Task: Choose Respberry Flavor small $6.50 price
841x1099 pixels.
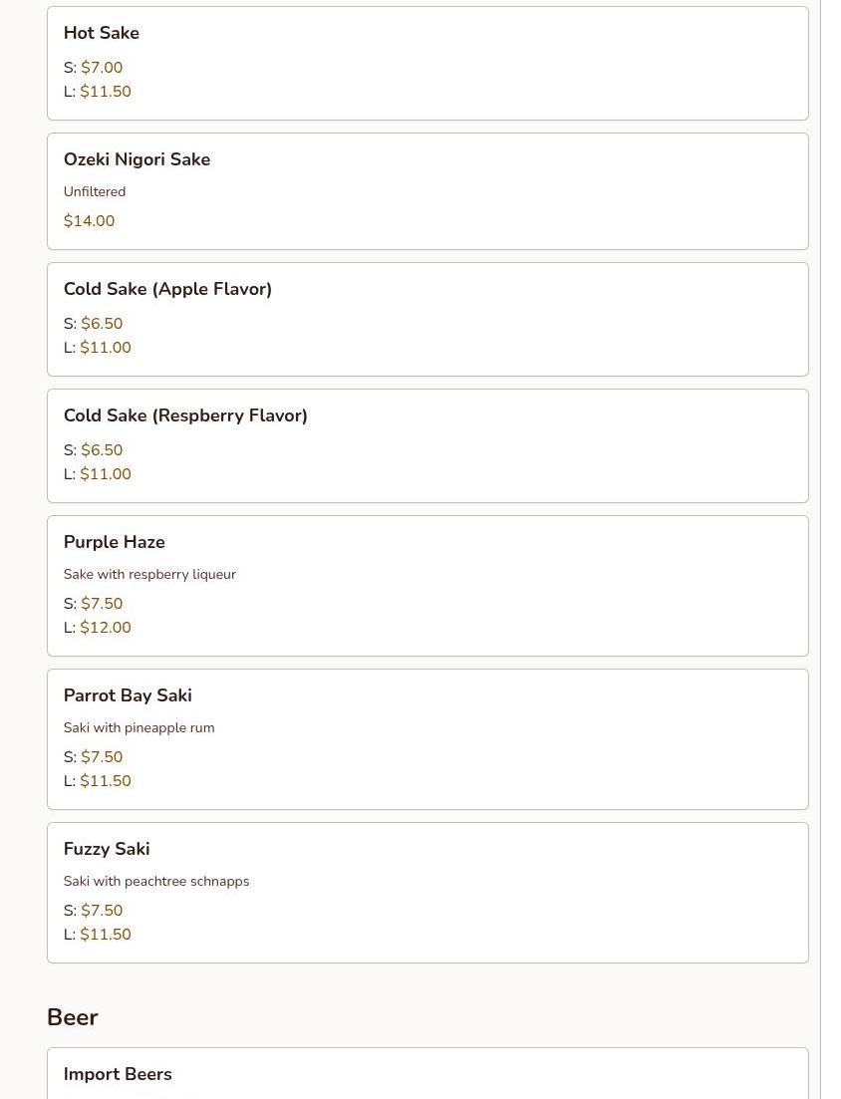Action: pyautogui.click(x=102, y=450)
